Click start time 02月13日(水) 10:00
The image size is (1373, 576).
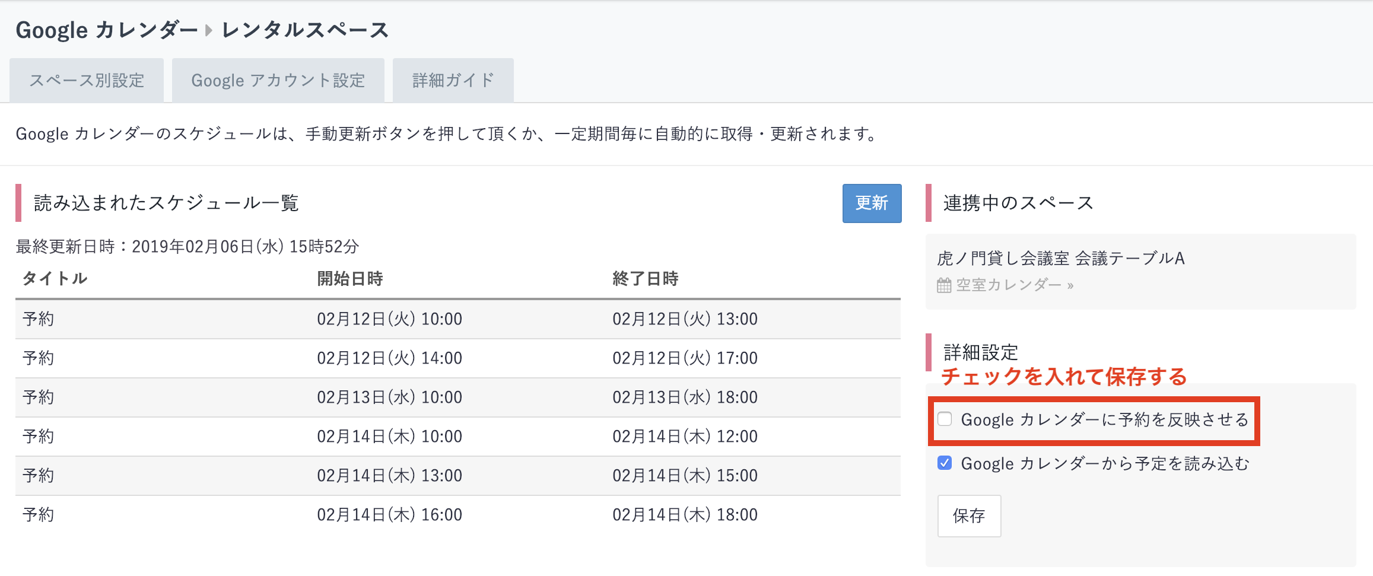click(389, 397)
